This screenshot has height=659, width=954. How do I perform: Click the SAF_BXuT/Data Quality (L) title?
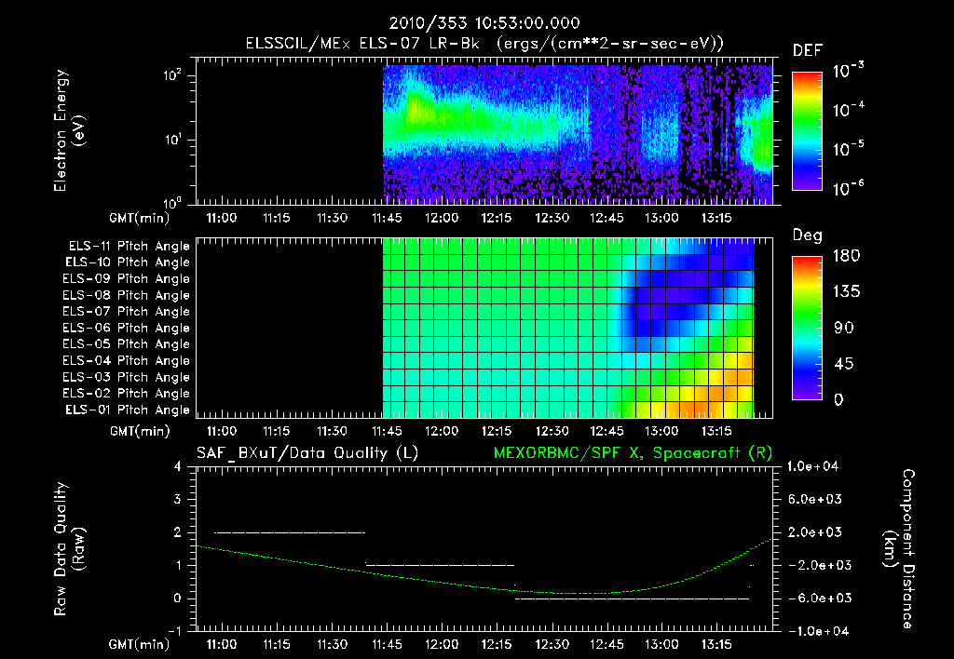coord(307,453)
